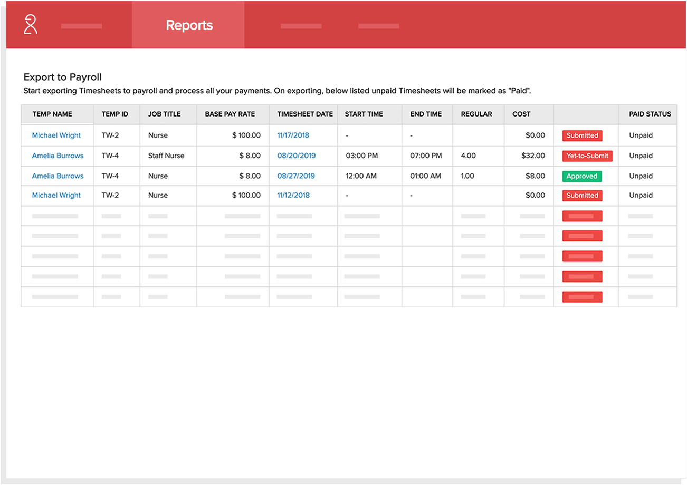
Task: Click the person logo icon in header
Action: 31,25
